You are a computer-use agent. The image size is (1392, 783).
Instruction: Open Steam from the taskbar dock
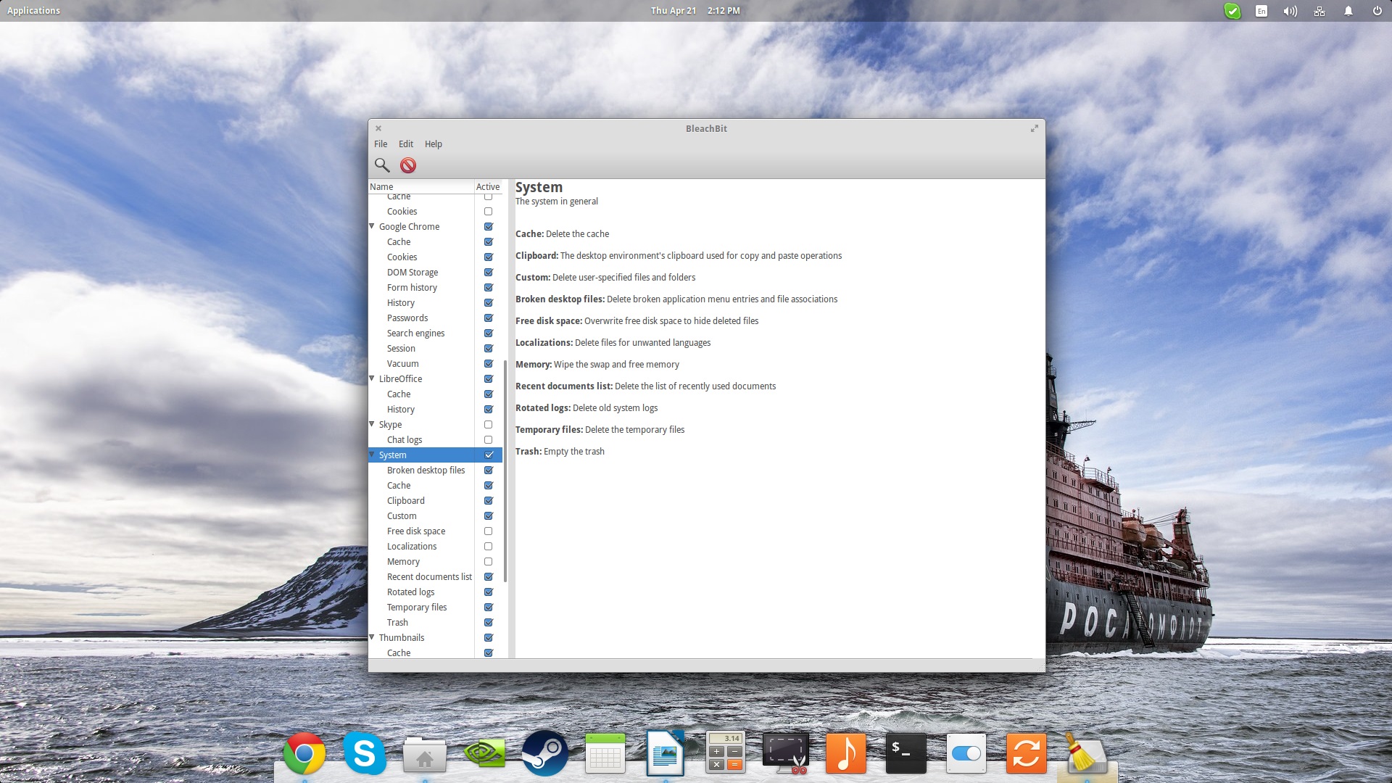[544, 754]
